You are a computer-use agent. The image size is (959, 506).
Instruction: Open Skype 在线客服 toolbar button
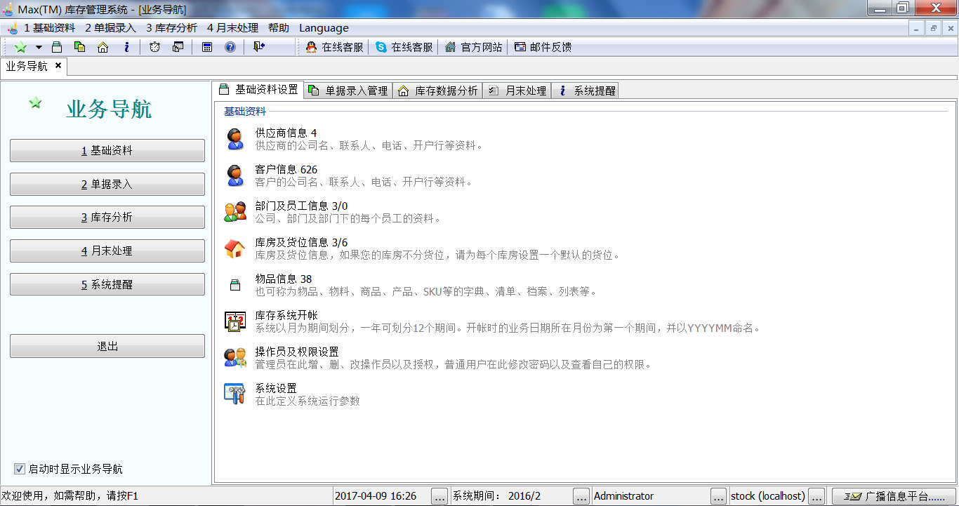(404, 47)
